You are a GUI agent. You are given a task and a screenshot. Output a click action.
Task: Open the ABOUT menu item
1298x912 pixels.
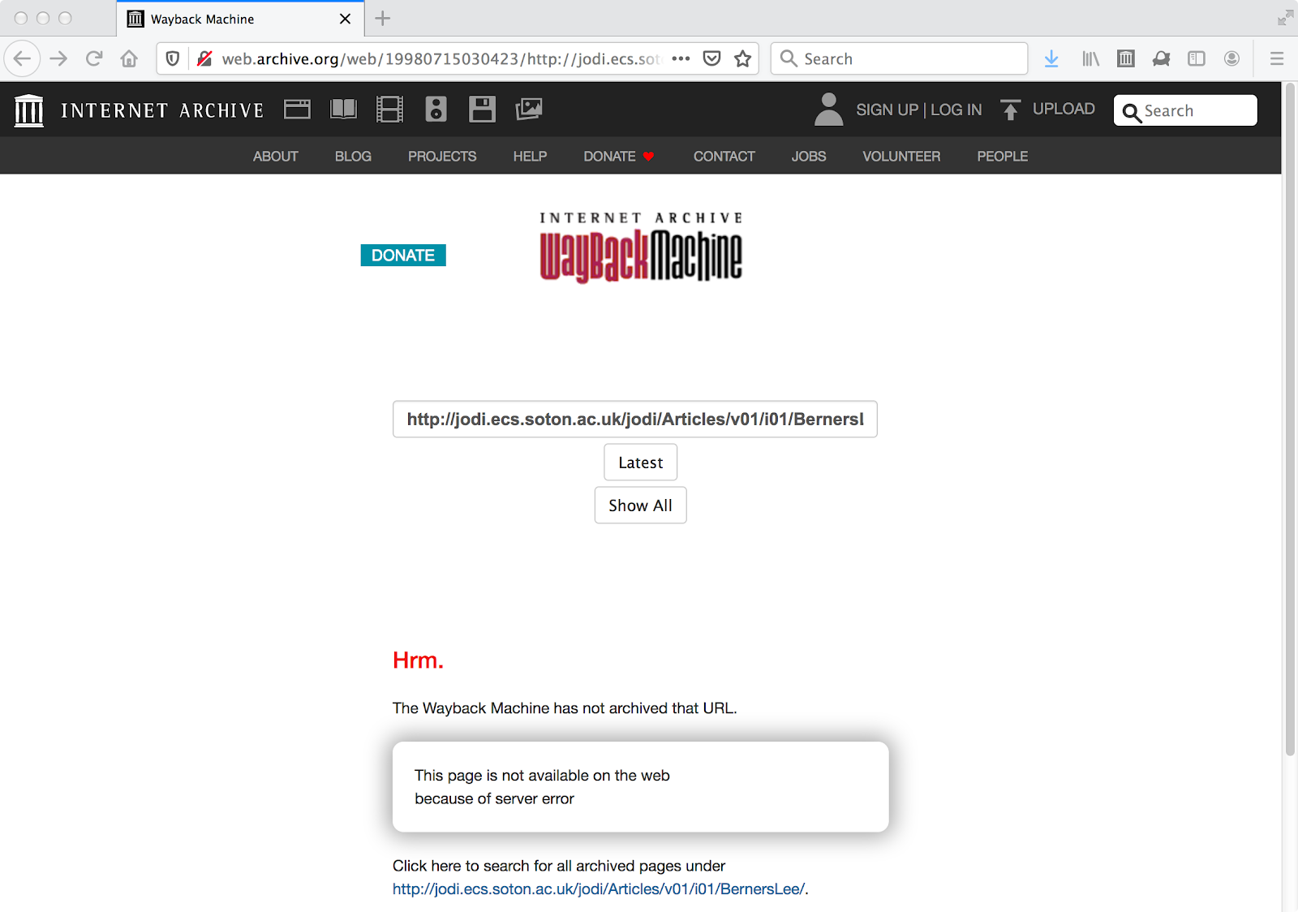click(276, 156)
